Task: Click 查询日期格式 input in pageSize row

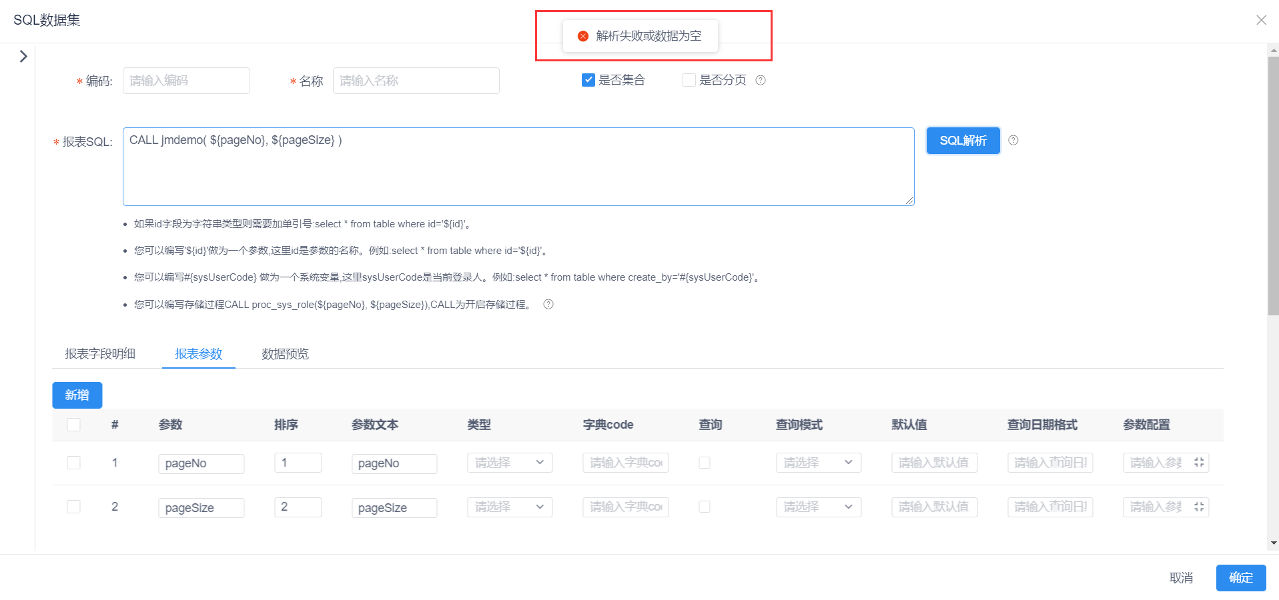Action: coord(1050,507)
